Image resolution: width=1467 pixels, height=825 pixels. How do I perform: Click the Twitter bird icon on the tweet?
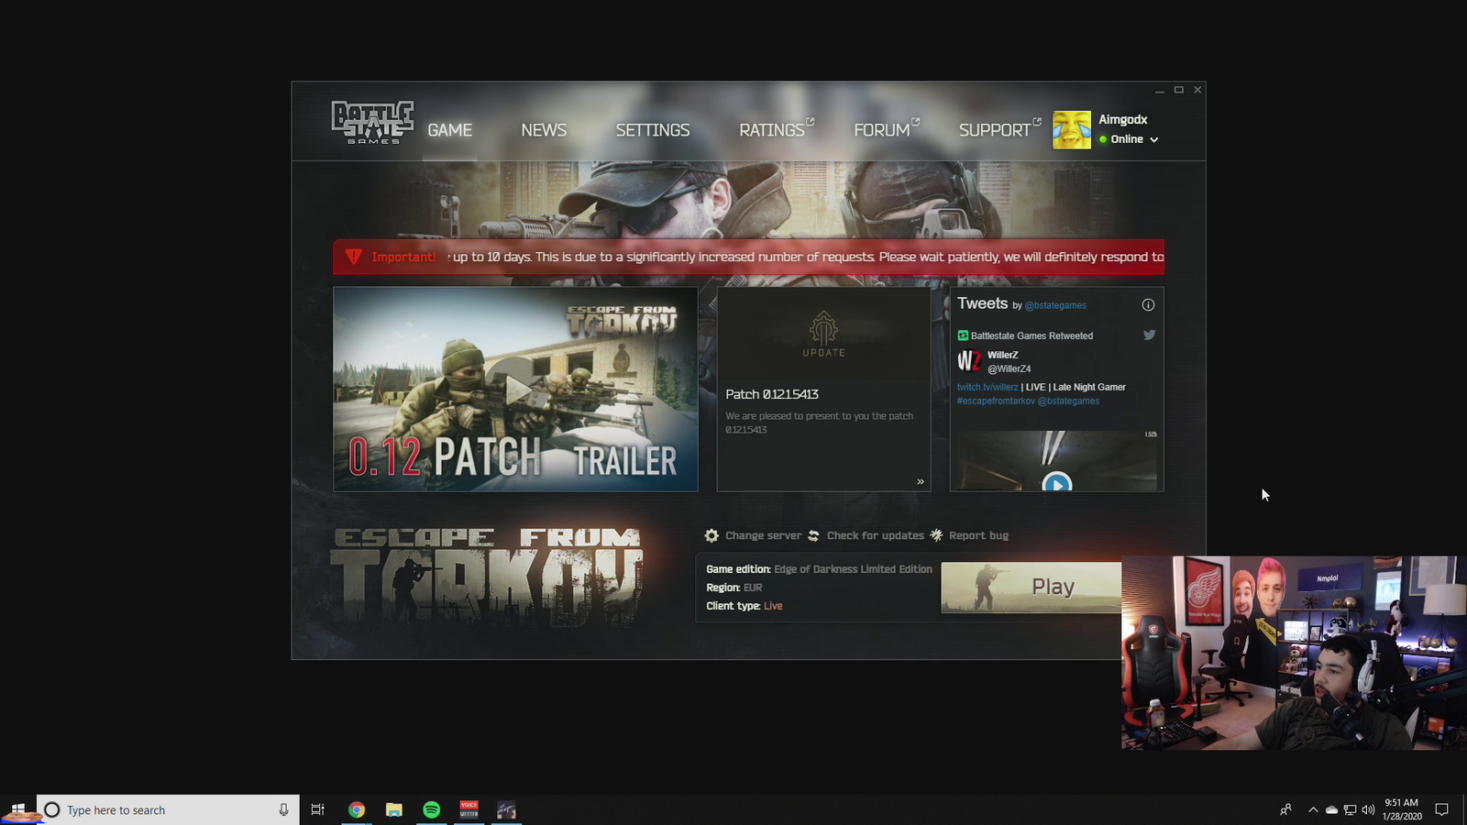tap(1149, 335)
